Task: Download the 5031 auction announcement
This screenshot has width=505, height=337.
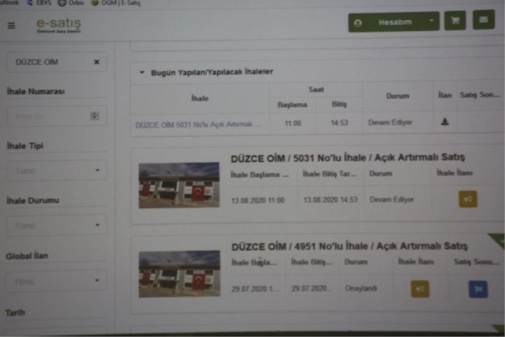Action: tap(444, 122)
